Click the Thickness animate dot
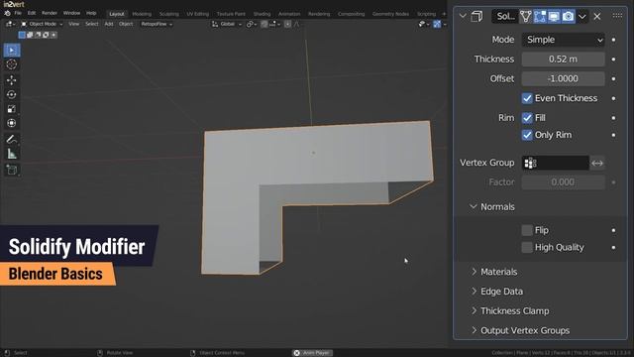This screenshot has height=357, width=634. 613,59
